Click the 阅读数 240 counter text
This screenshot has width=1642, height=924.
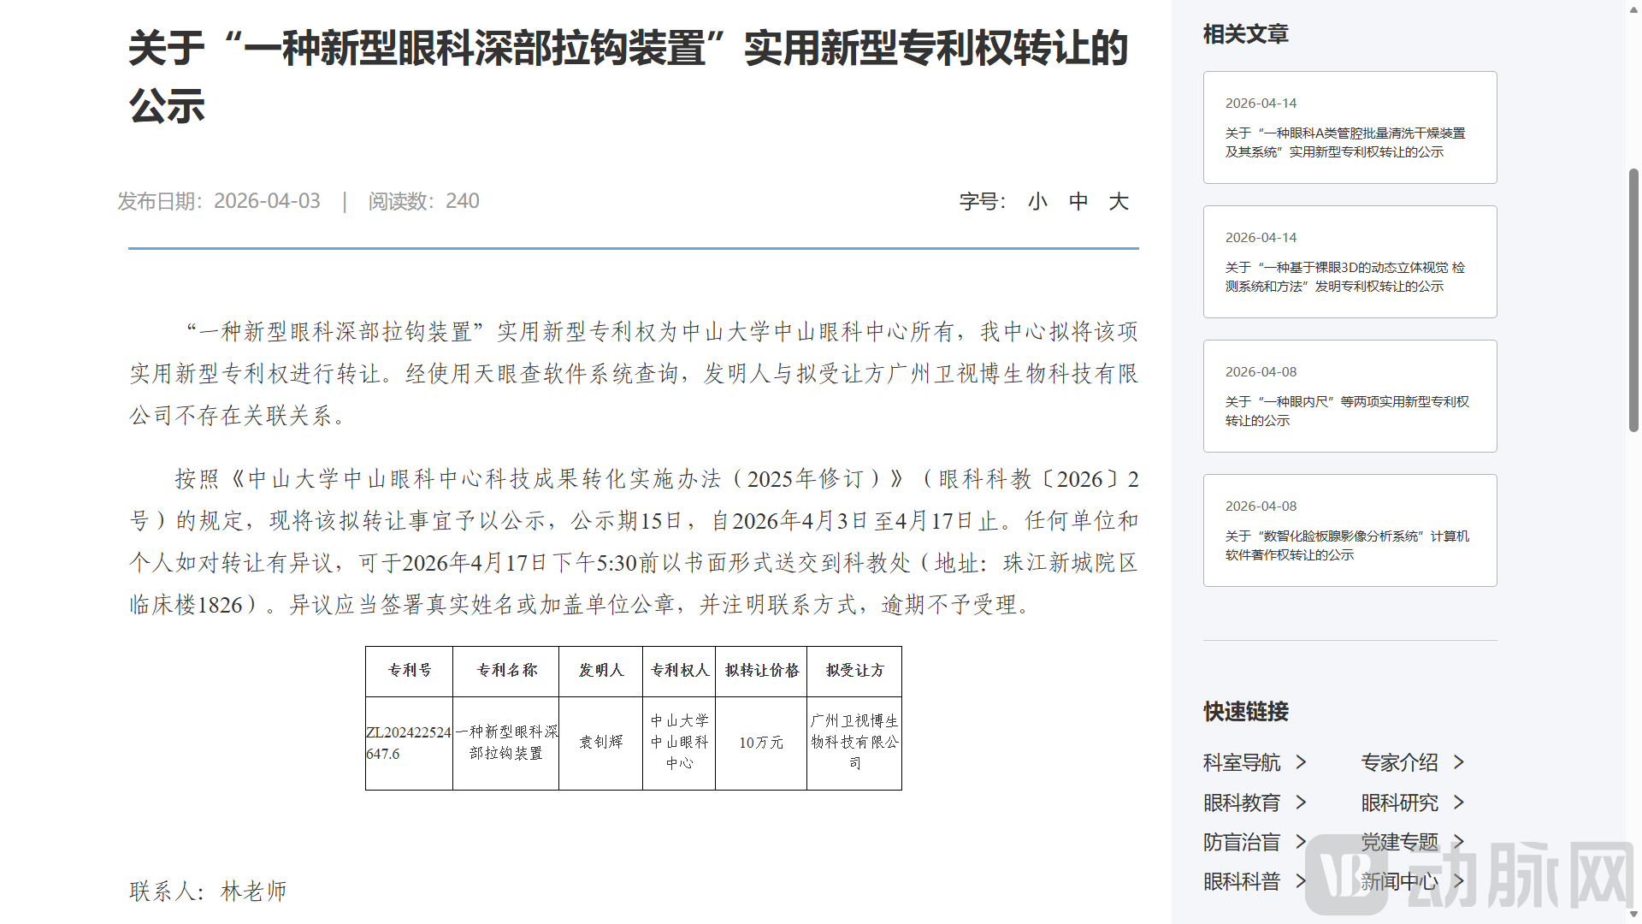(x=424, y=201)
